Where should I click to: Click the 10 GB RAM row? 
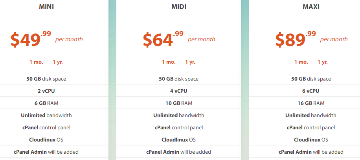point(179,103)
